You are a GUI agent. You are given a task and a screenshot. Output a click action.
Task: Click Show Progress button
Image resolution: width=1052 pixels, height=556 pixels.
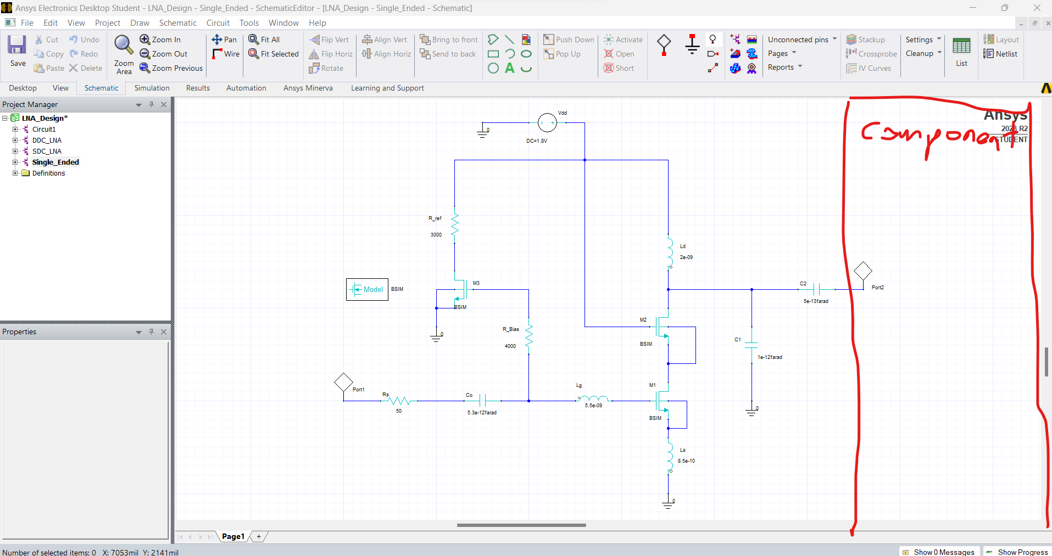[x=1017, y=552]
